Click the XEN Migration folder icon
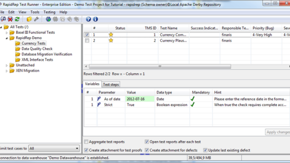 (12, 71)
